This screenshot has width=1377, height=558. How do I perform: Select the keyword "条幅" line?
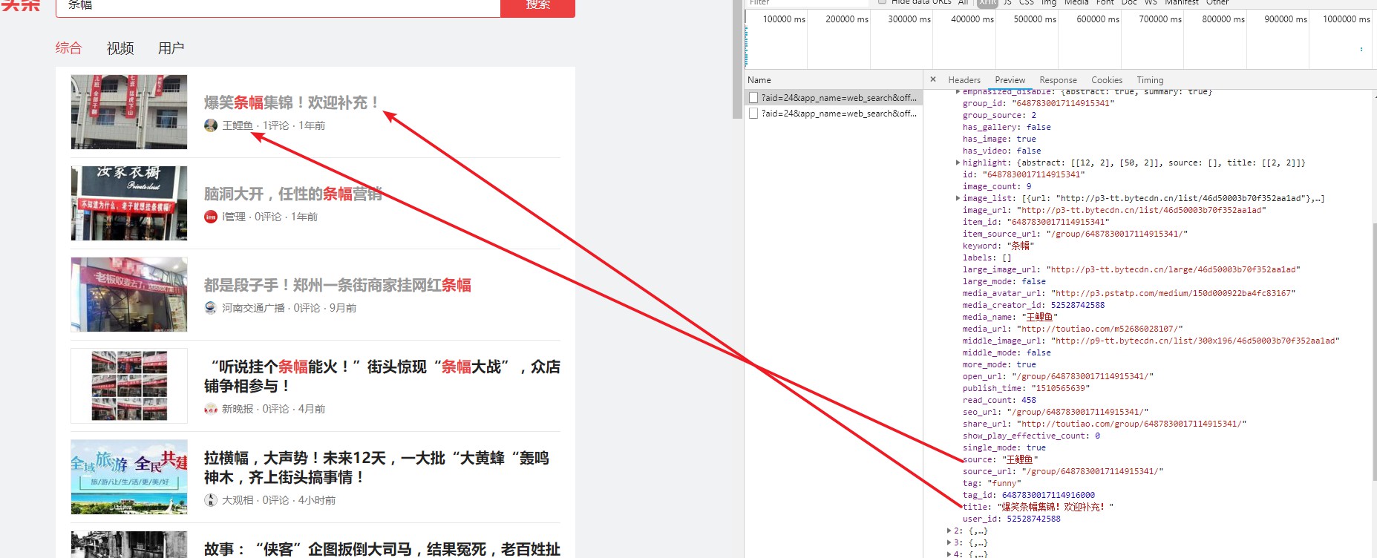click(x=998, y=246)
